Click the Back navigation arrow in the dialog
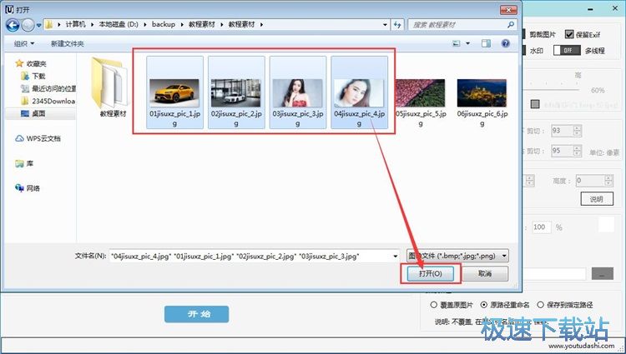626x354 pixels. pyautogui.click(x=13, y=25)
